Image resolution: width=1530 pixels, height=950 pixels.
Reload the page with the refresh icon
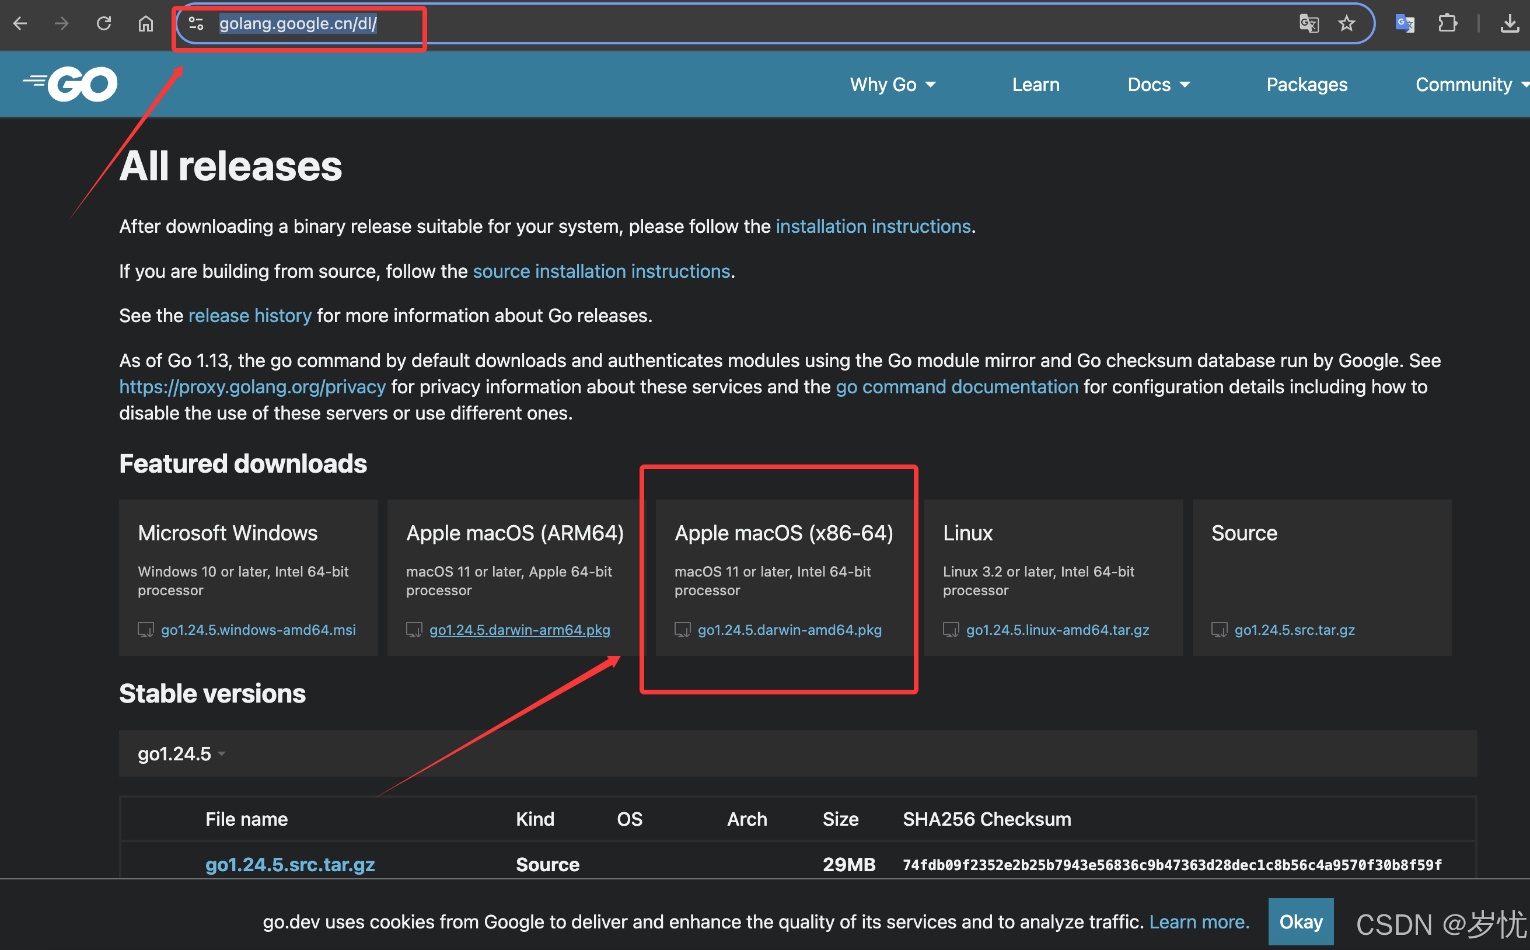104,24
